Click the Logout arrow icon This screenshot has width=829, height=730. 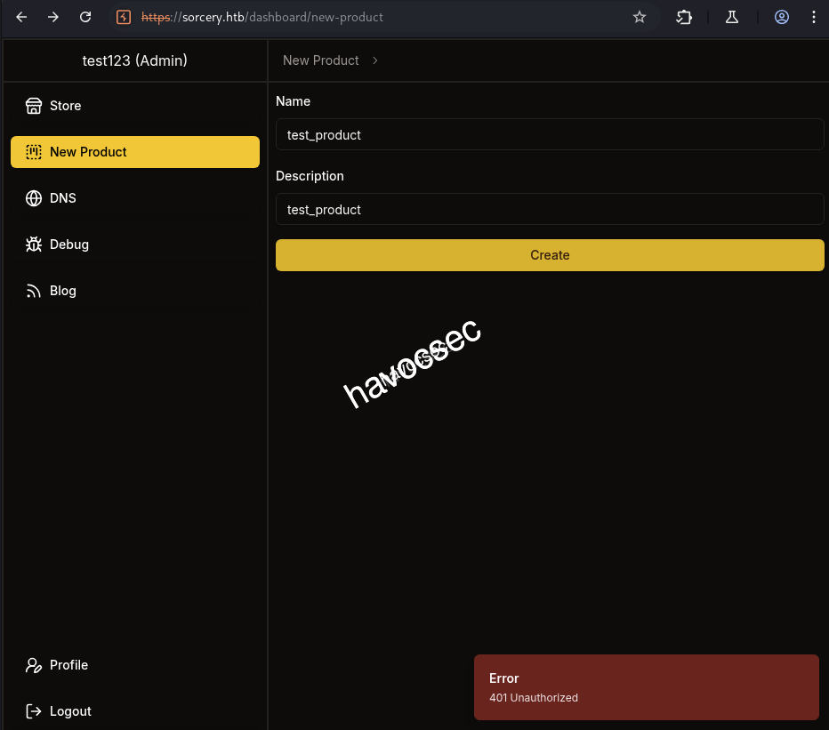pyautogui.click(x=34, y=711)
